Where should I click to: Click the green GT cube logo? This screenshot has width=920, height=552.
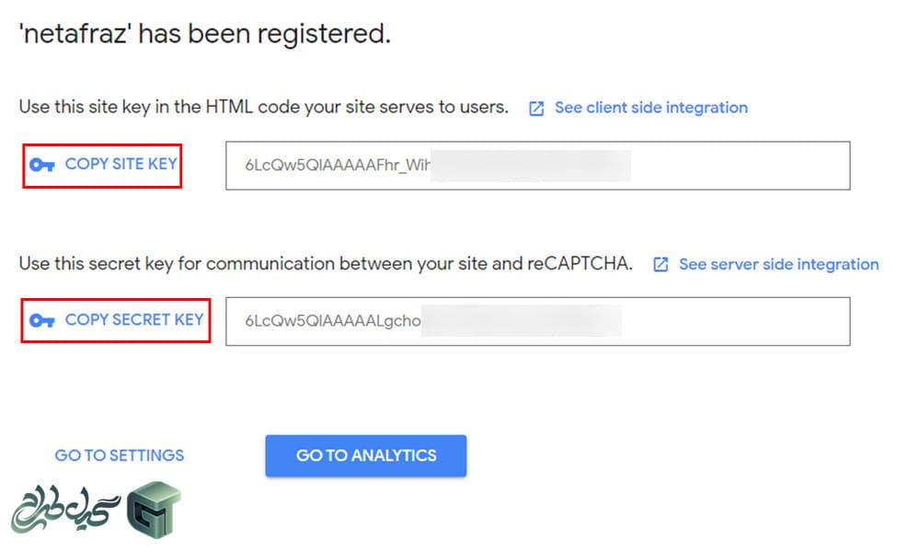pyautogui.click(x=155, y=509)
